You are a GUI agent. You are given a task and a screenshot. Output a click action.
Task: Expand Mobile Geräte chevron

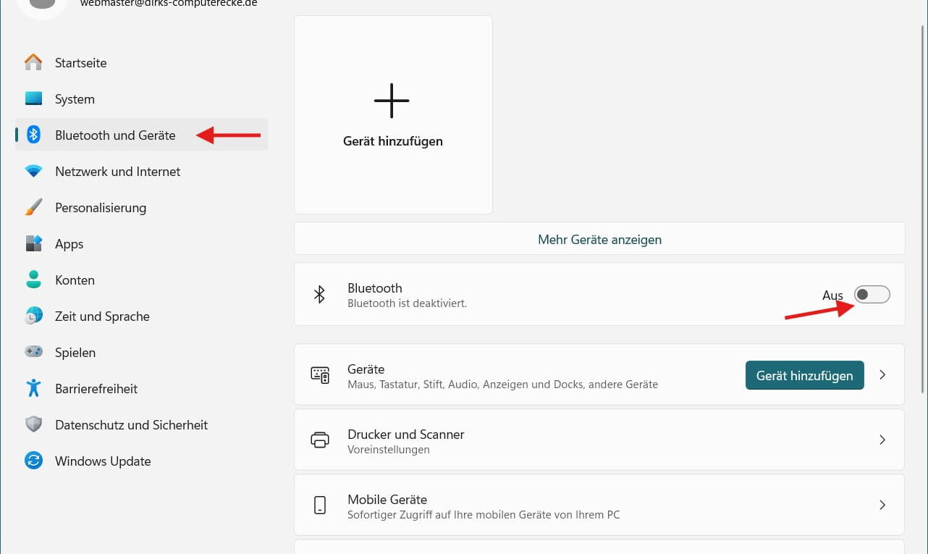click(x=882, y=505)
